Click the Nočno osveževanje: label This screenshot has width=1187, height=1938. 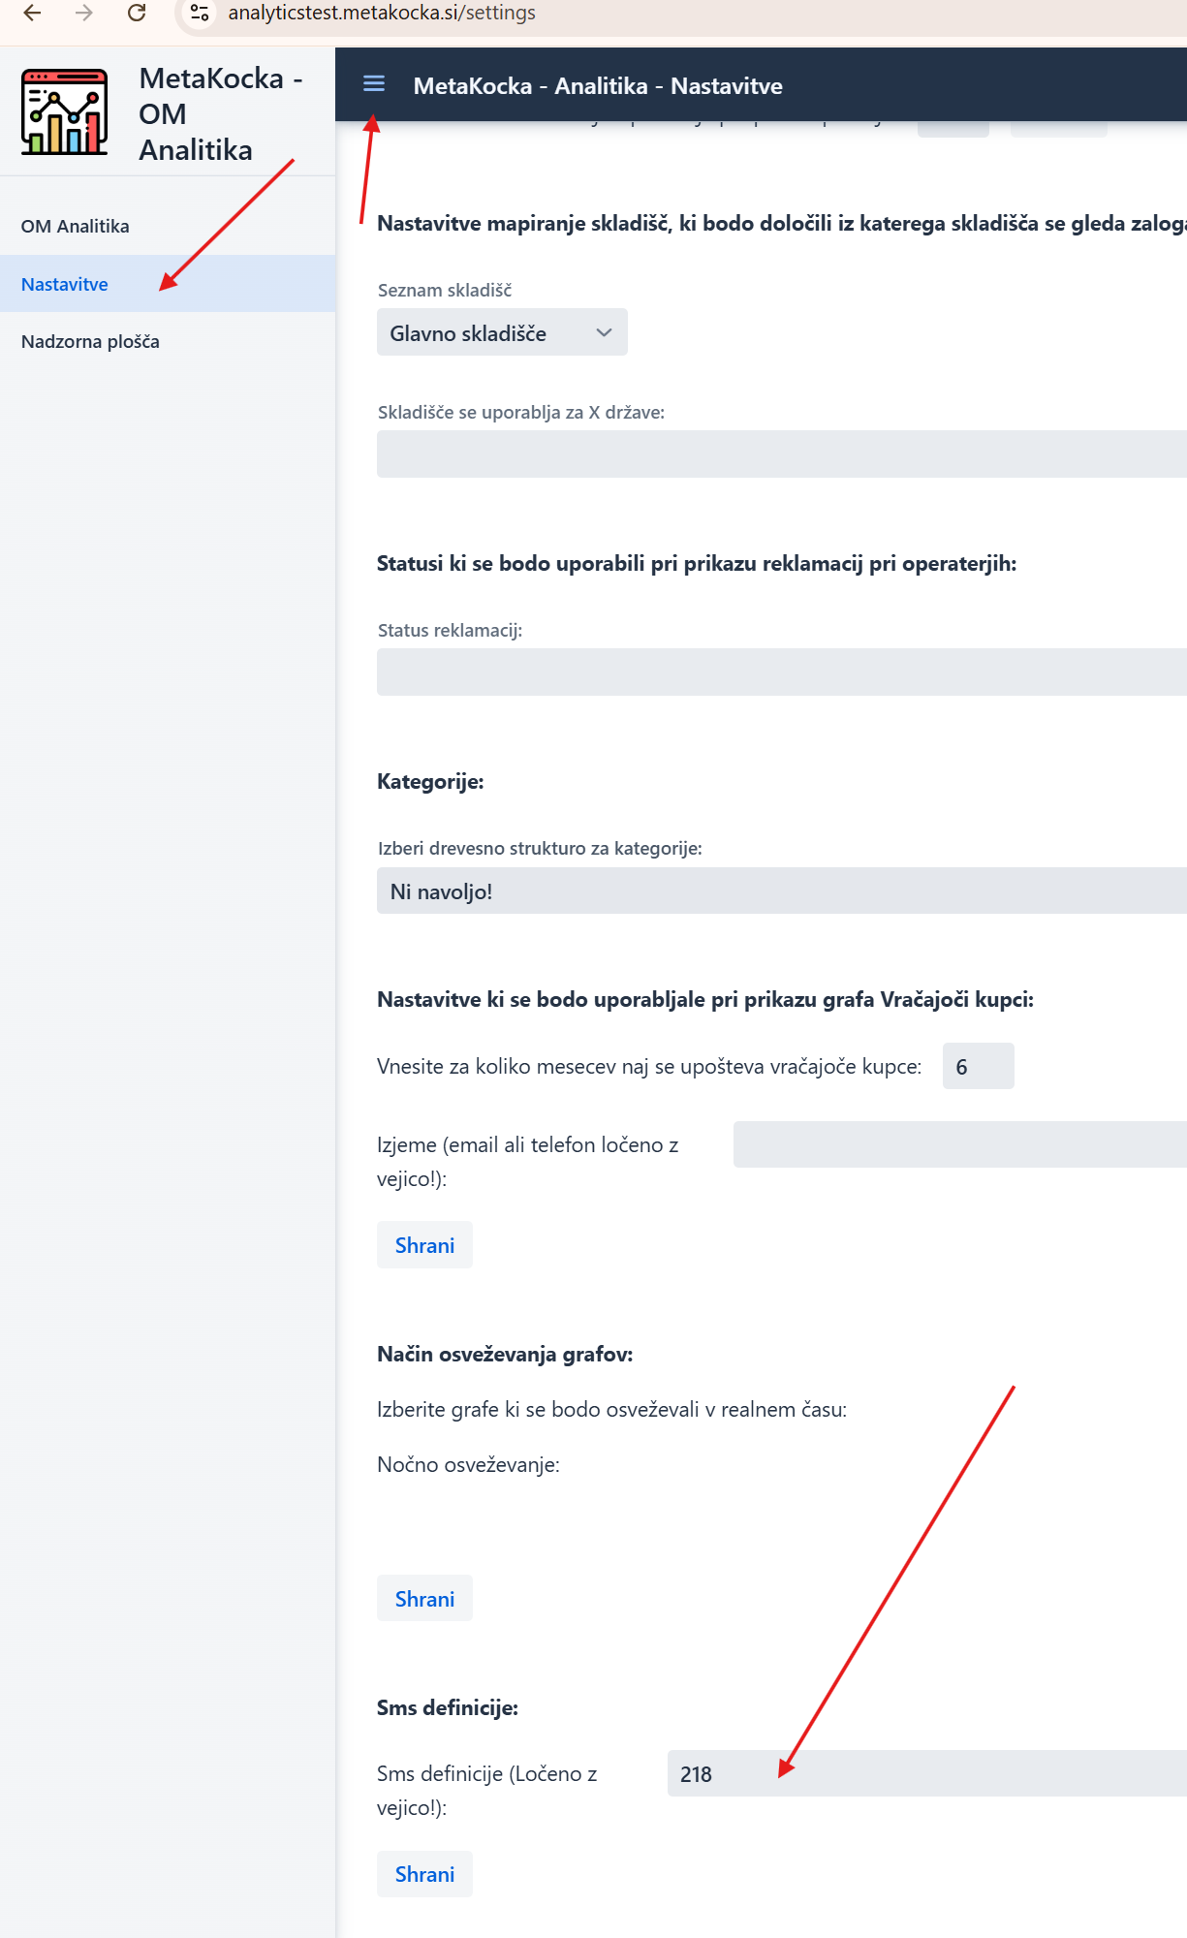click(468, 1464)
